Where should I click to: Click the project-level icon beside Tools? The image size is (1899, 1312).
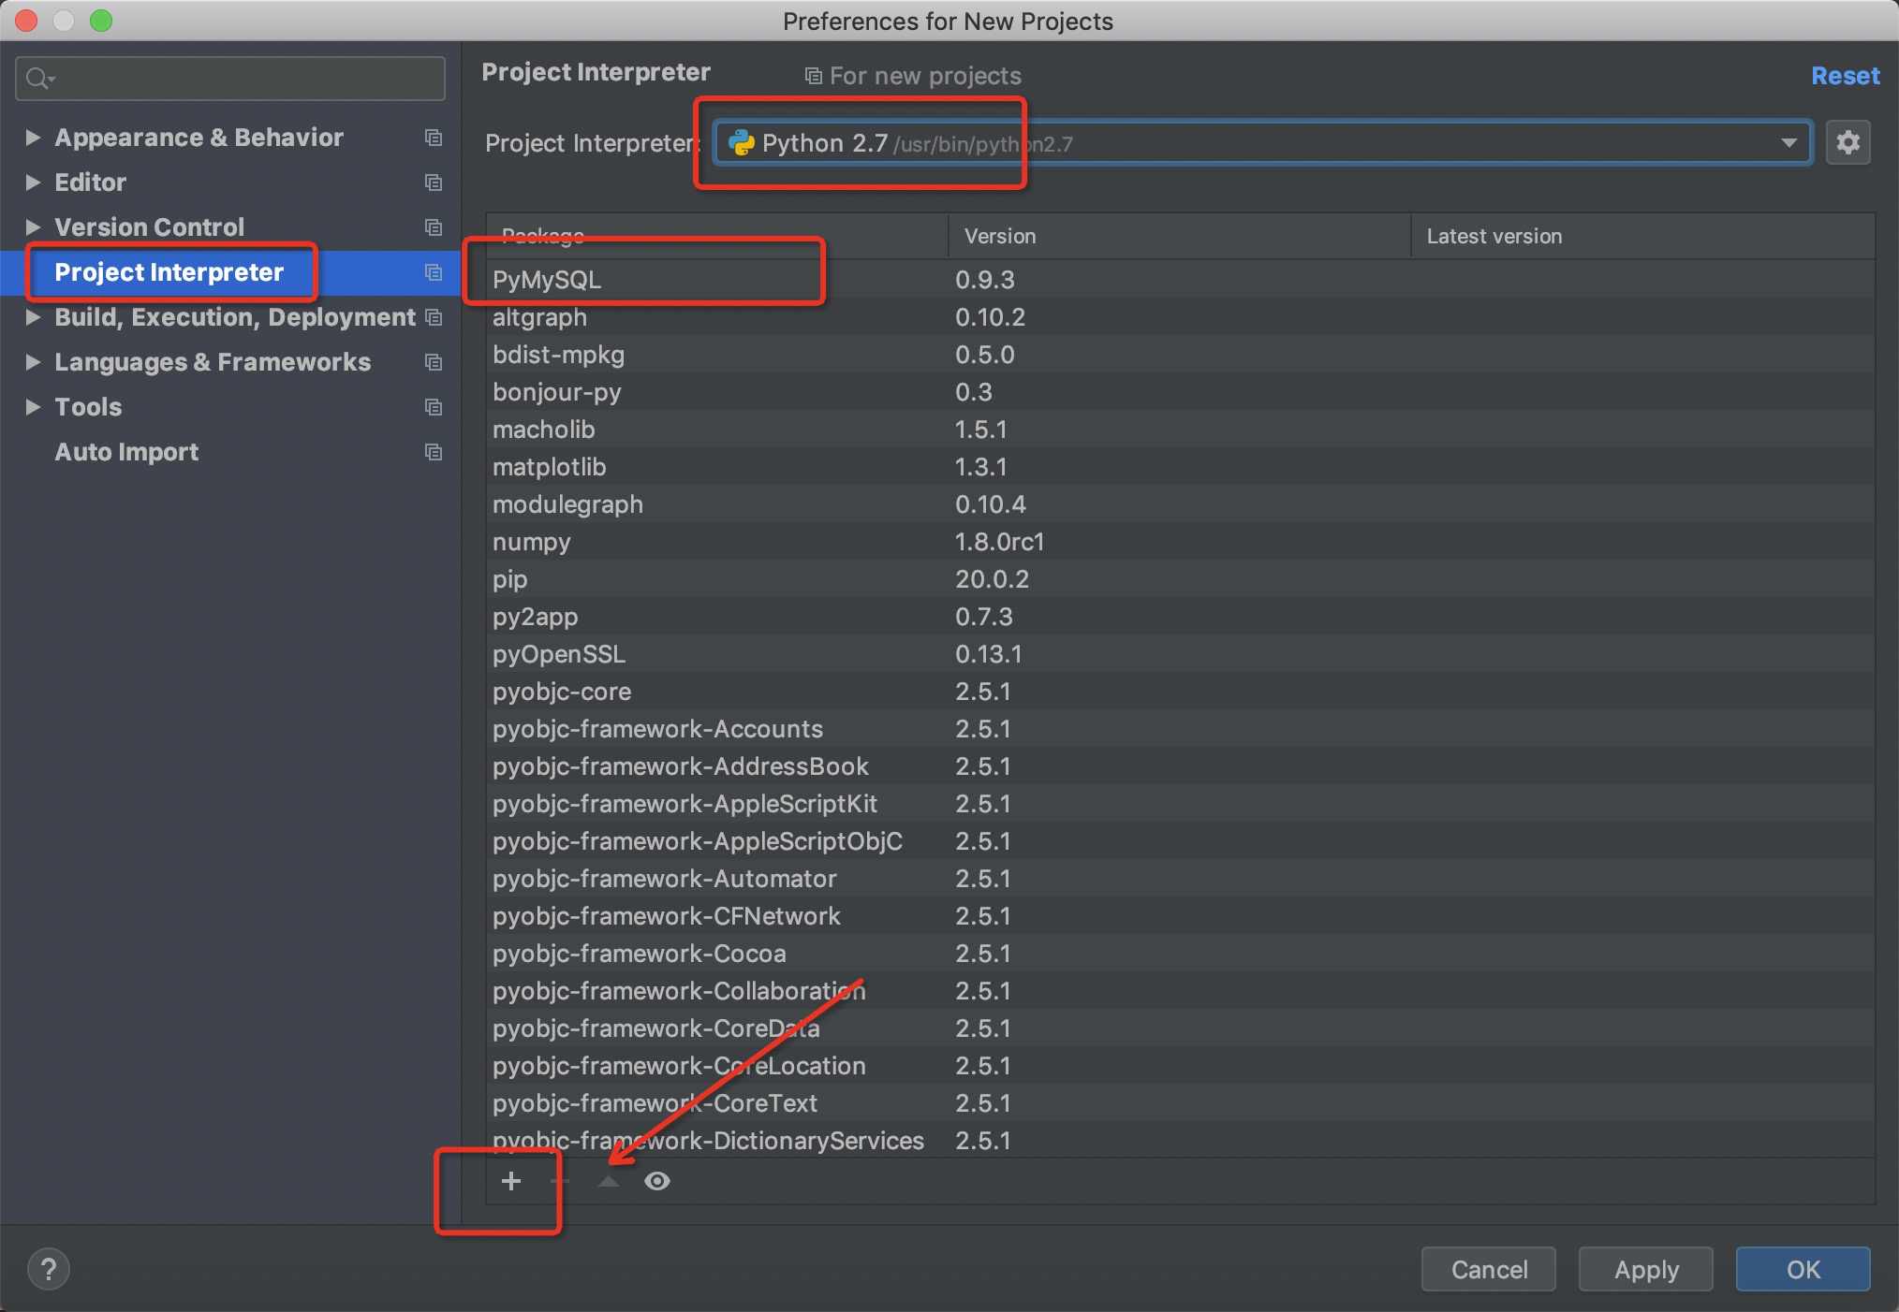click(x=433, y=407)
